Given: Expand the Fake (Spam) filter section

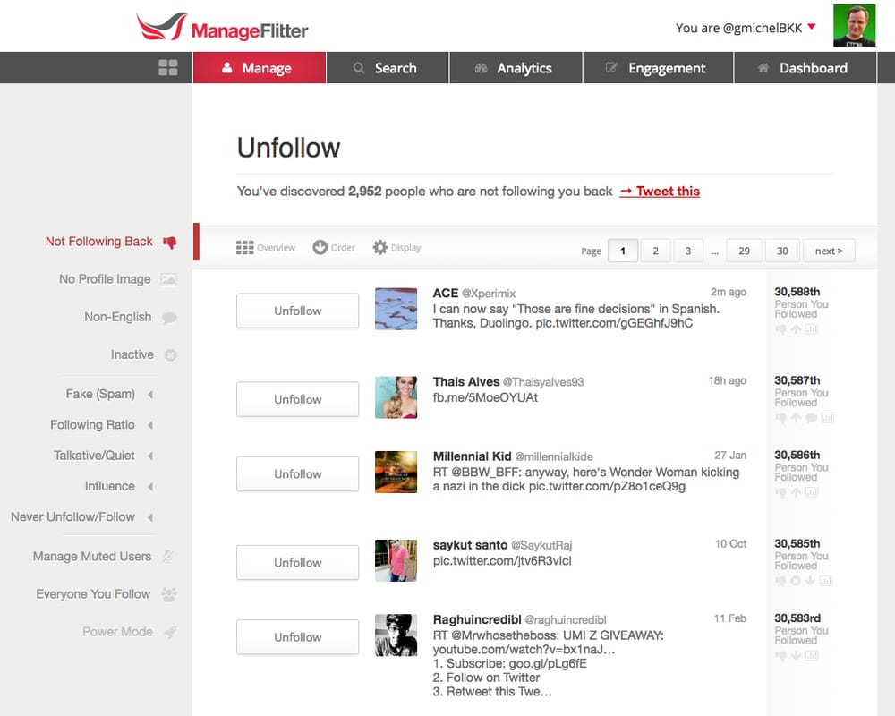Looking at the screenshot, I should [150, 395].
